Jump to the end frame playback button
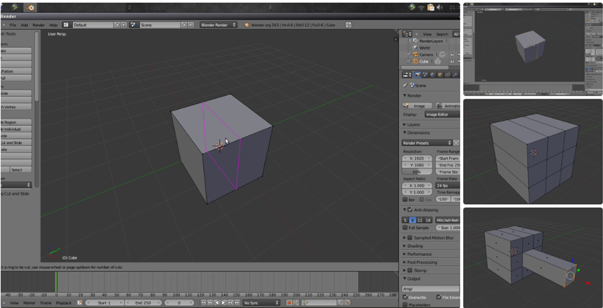 (237, 303)
